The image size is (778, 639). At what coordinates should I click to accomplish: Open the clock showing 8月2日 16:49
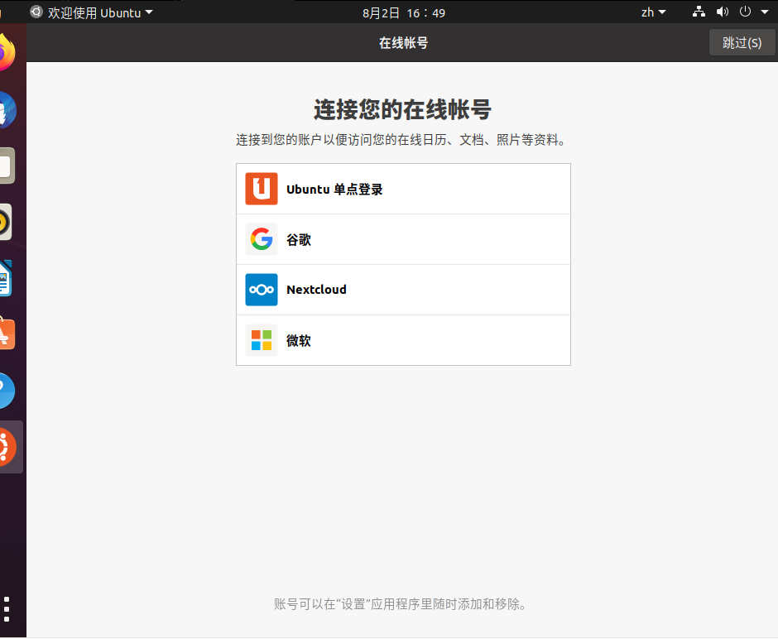pyautogui.click(x=404, y=13)
